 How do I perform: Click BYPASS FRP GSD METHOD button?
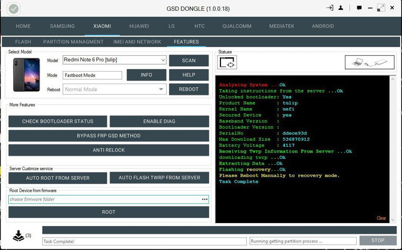(x=109, y=136)
